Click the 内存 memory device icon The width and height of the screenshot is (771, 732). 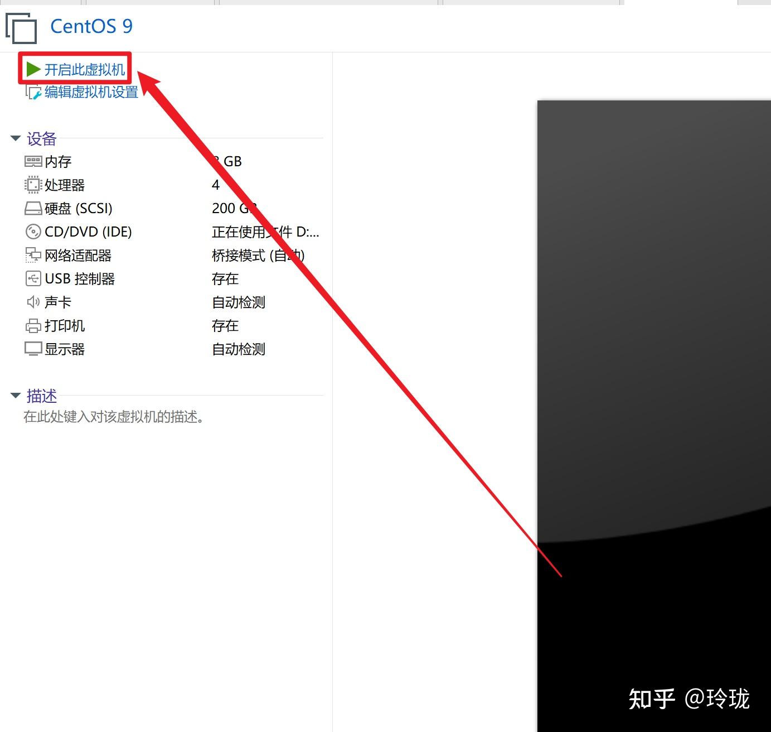[x=34, y=162]
